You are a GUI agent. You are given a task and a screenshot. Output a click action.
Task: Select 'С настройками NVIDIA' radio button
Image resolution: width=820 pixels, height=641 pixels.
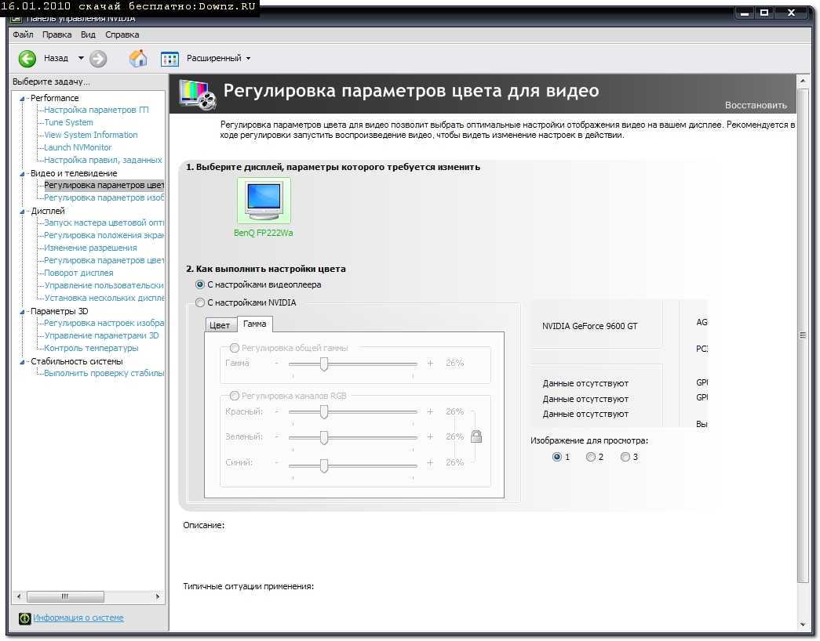(x=200, y=302)
